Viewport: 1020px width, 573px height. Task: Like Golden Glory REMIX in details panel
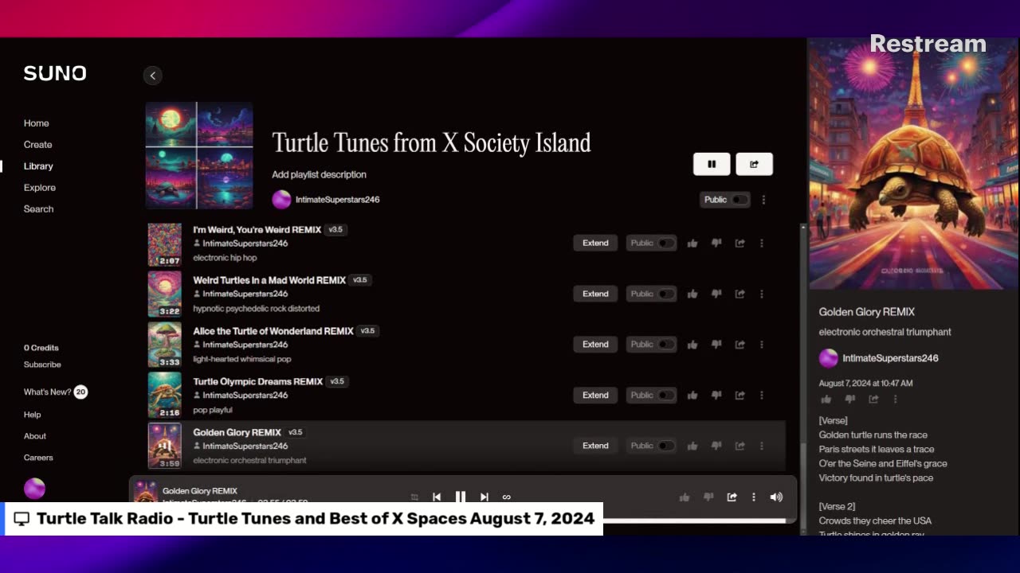[826, 399]
